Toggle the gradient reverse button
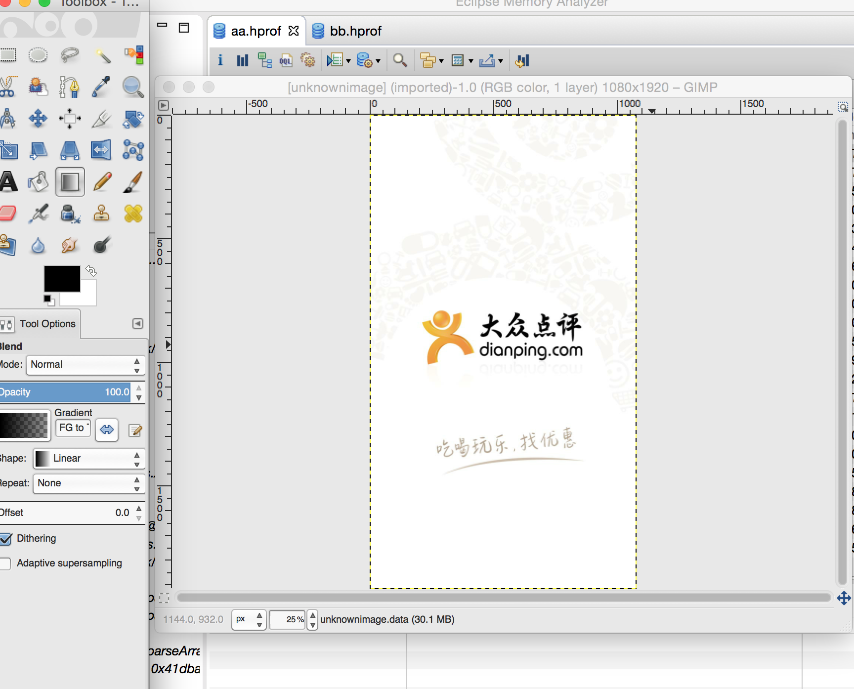 (107, 430)
